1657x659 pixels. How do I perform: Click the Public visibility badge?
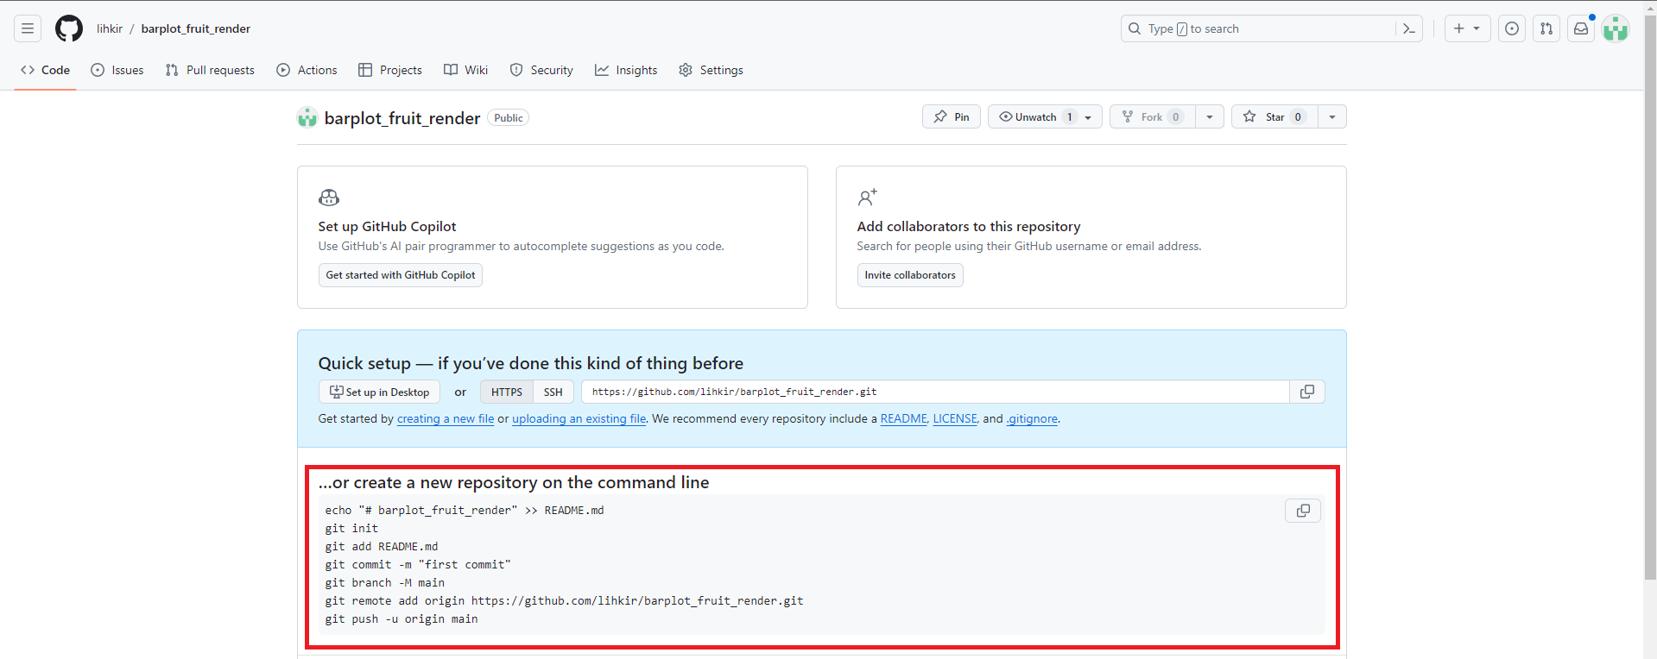tap(509, 117)
